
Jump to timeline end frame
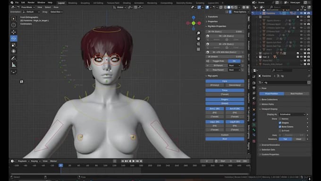pyautogui.click(x=141, y=161)
